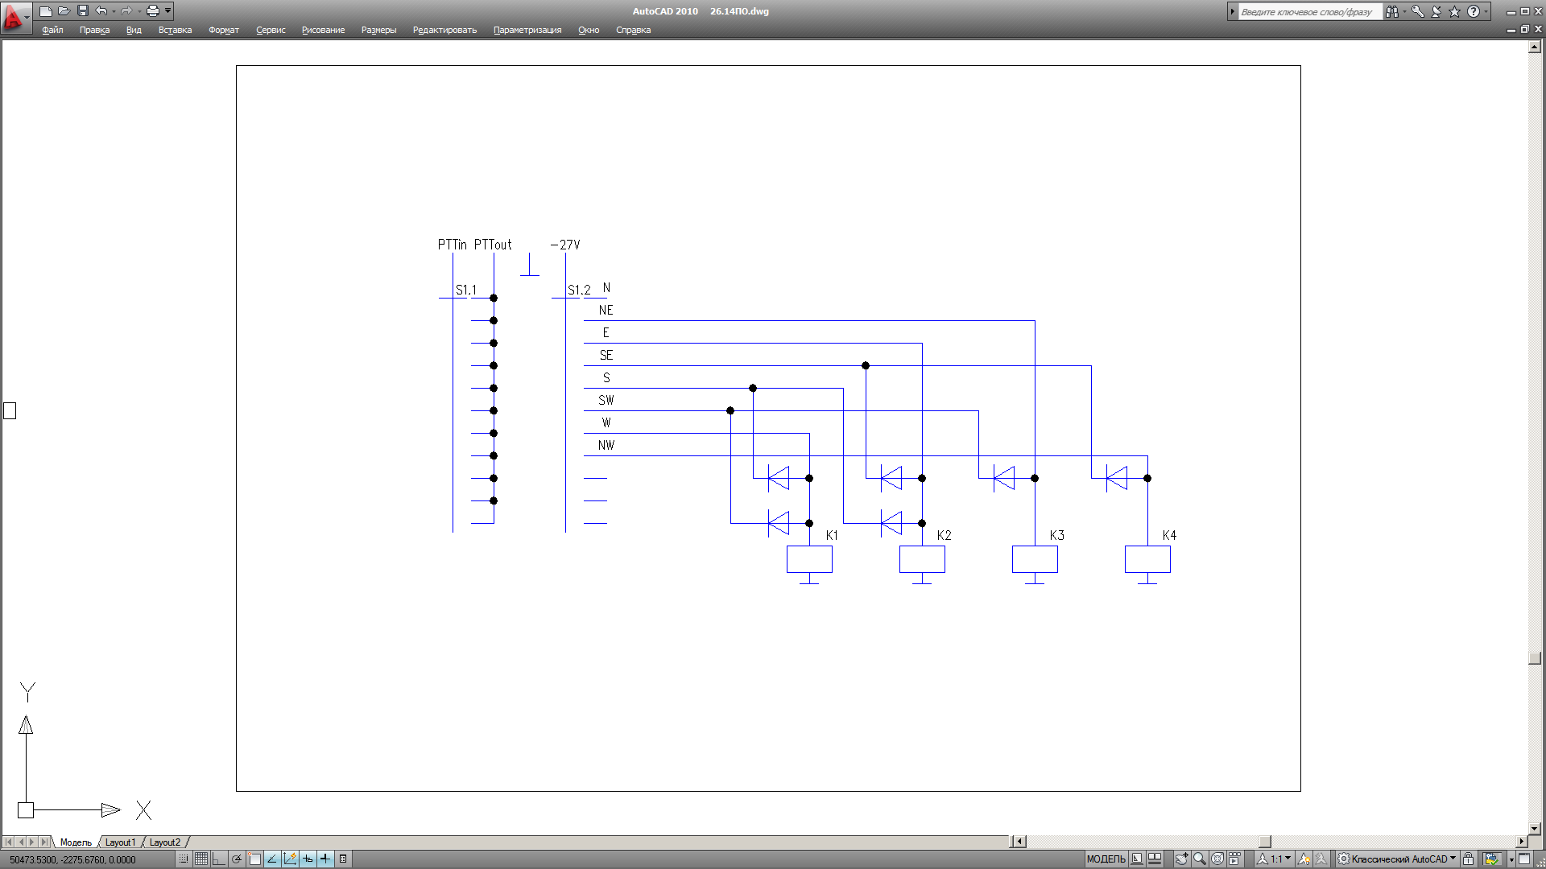The height and width of the screenshot is (869, 1546).
Task: Click the Open file folder icon
Action: click(x=64, y=11)
